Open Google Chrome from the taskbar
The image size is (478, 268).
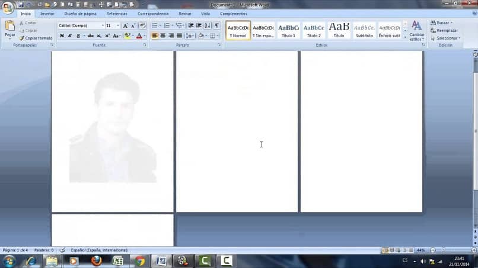pyautogui.click(x=139, y=261)
